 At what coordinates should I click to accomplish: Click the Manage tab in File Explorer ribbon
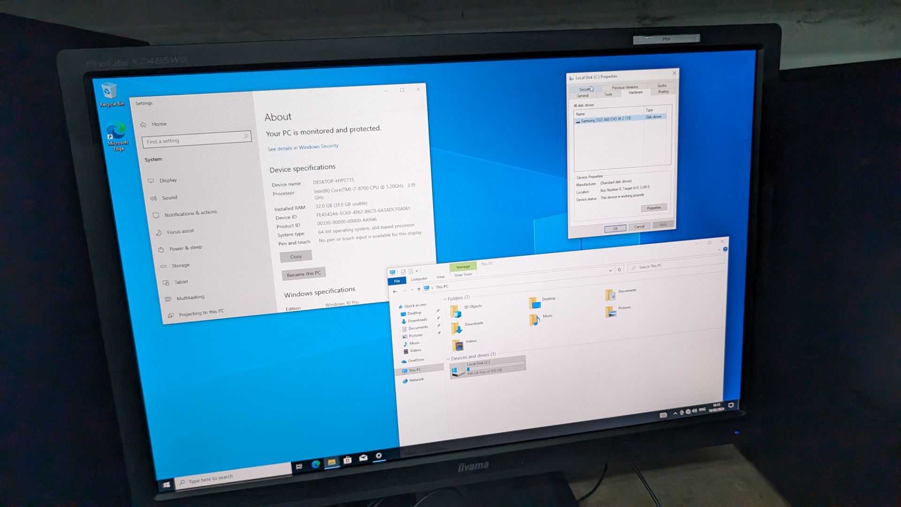click(x=463, y=266)
